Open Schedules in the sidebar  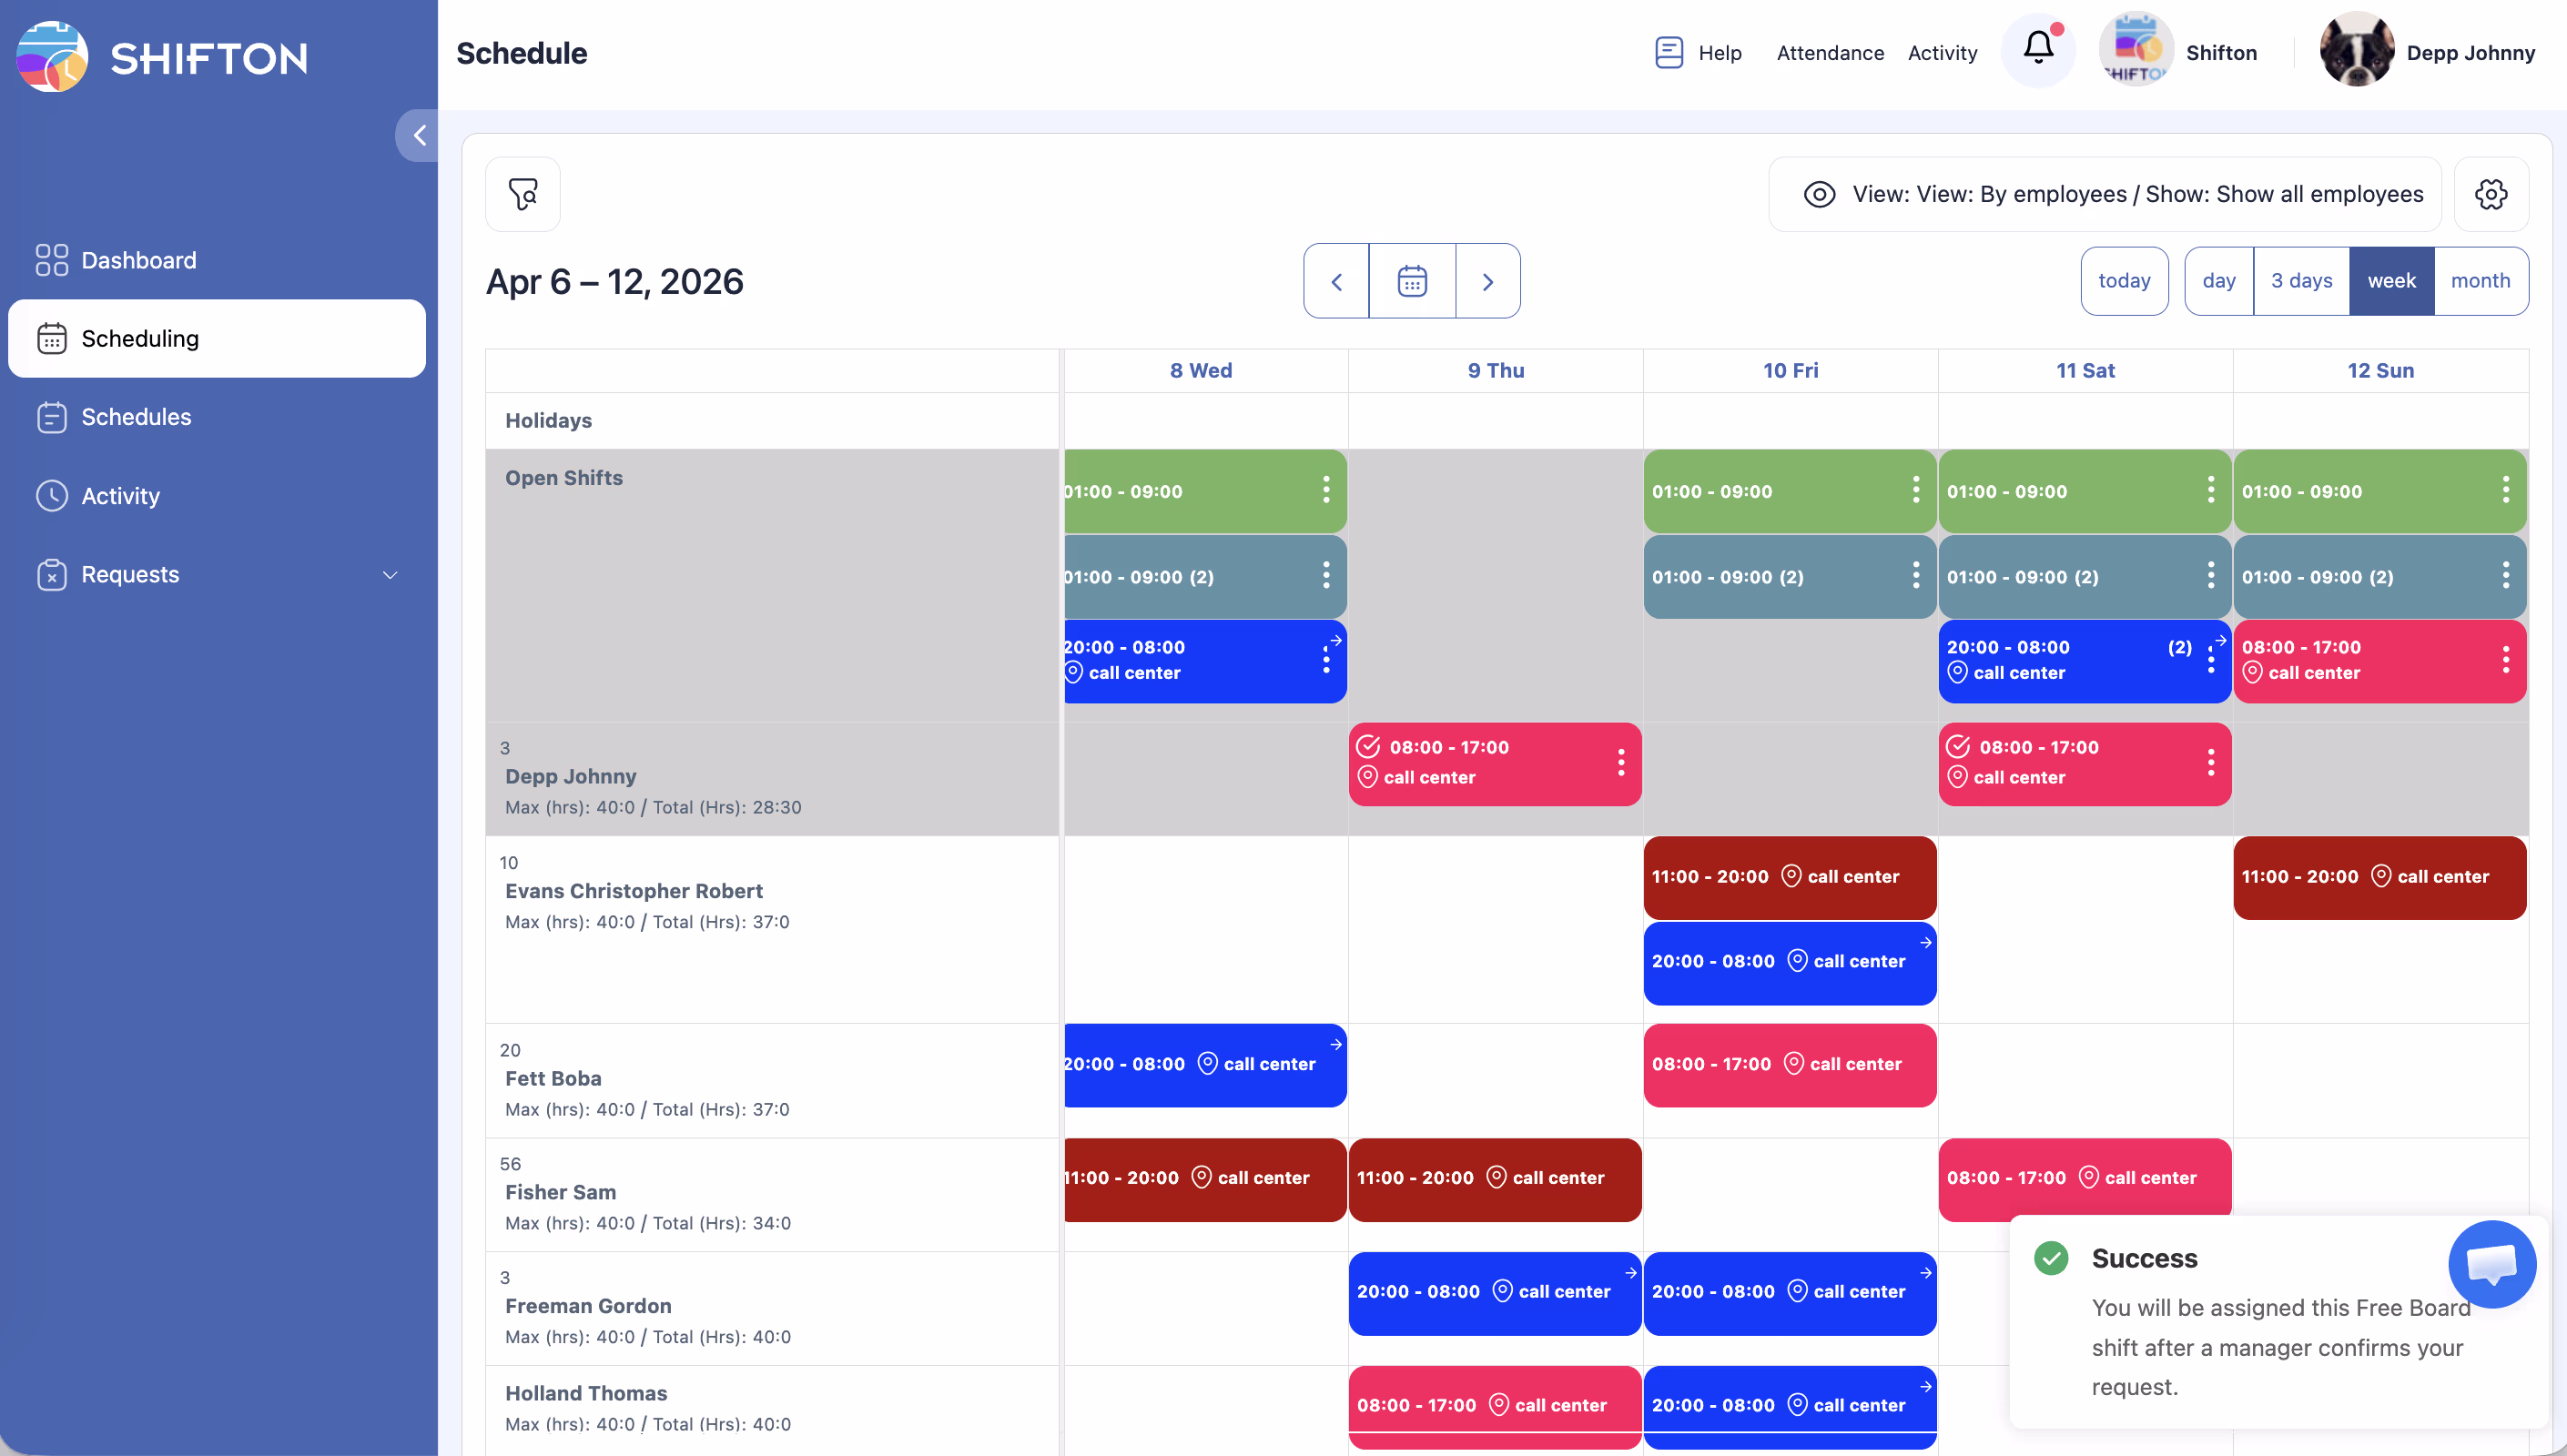click(136, 417)
